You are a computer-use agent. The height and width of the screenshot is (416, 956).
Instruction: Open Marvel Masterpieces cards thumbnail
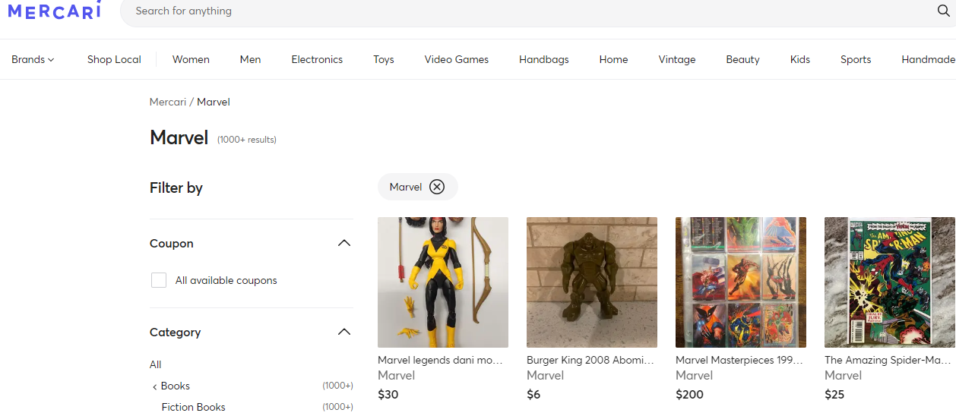pyautogui.click(x=741, y=282)
